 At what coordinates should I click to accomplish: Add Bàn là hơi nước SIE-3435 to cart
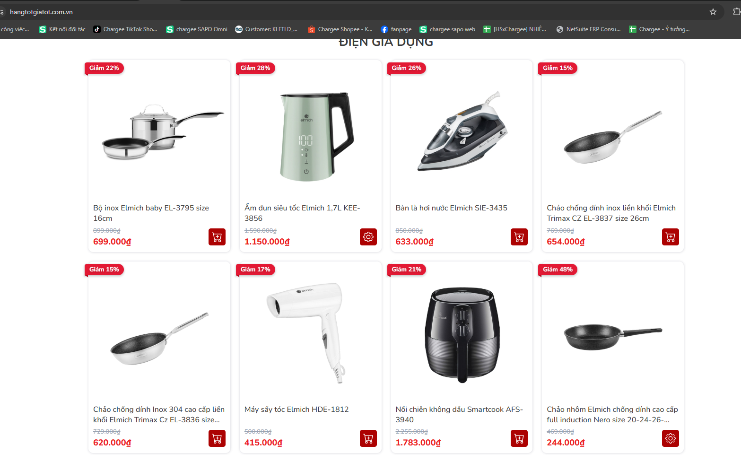[519, 237]
